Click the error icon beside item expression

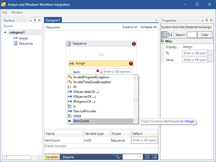pyautogui.click(x=98, y=71)
